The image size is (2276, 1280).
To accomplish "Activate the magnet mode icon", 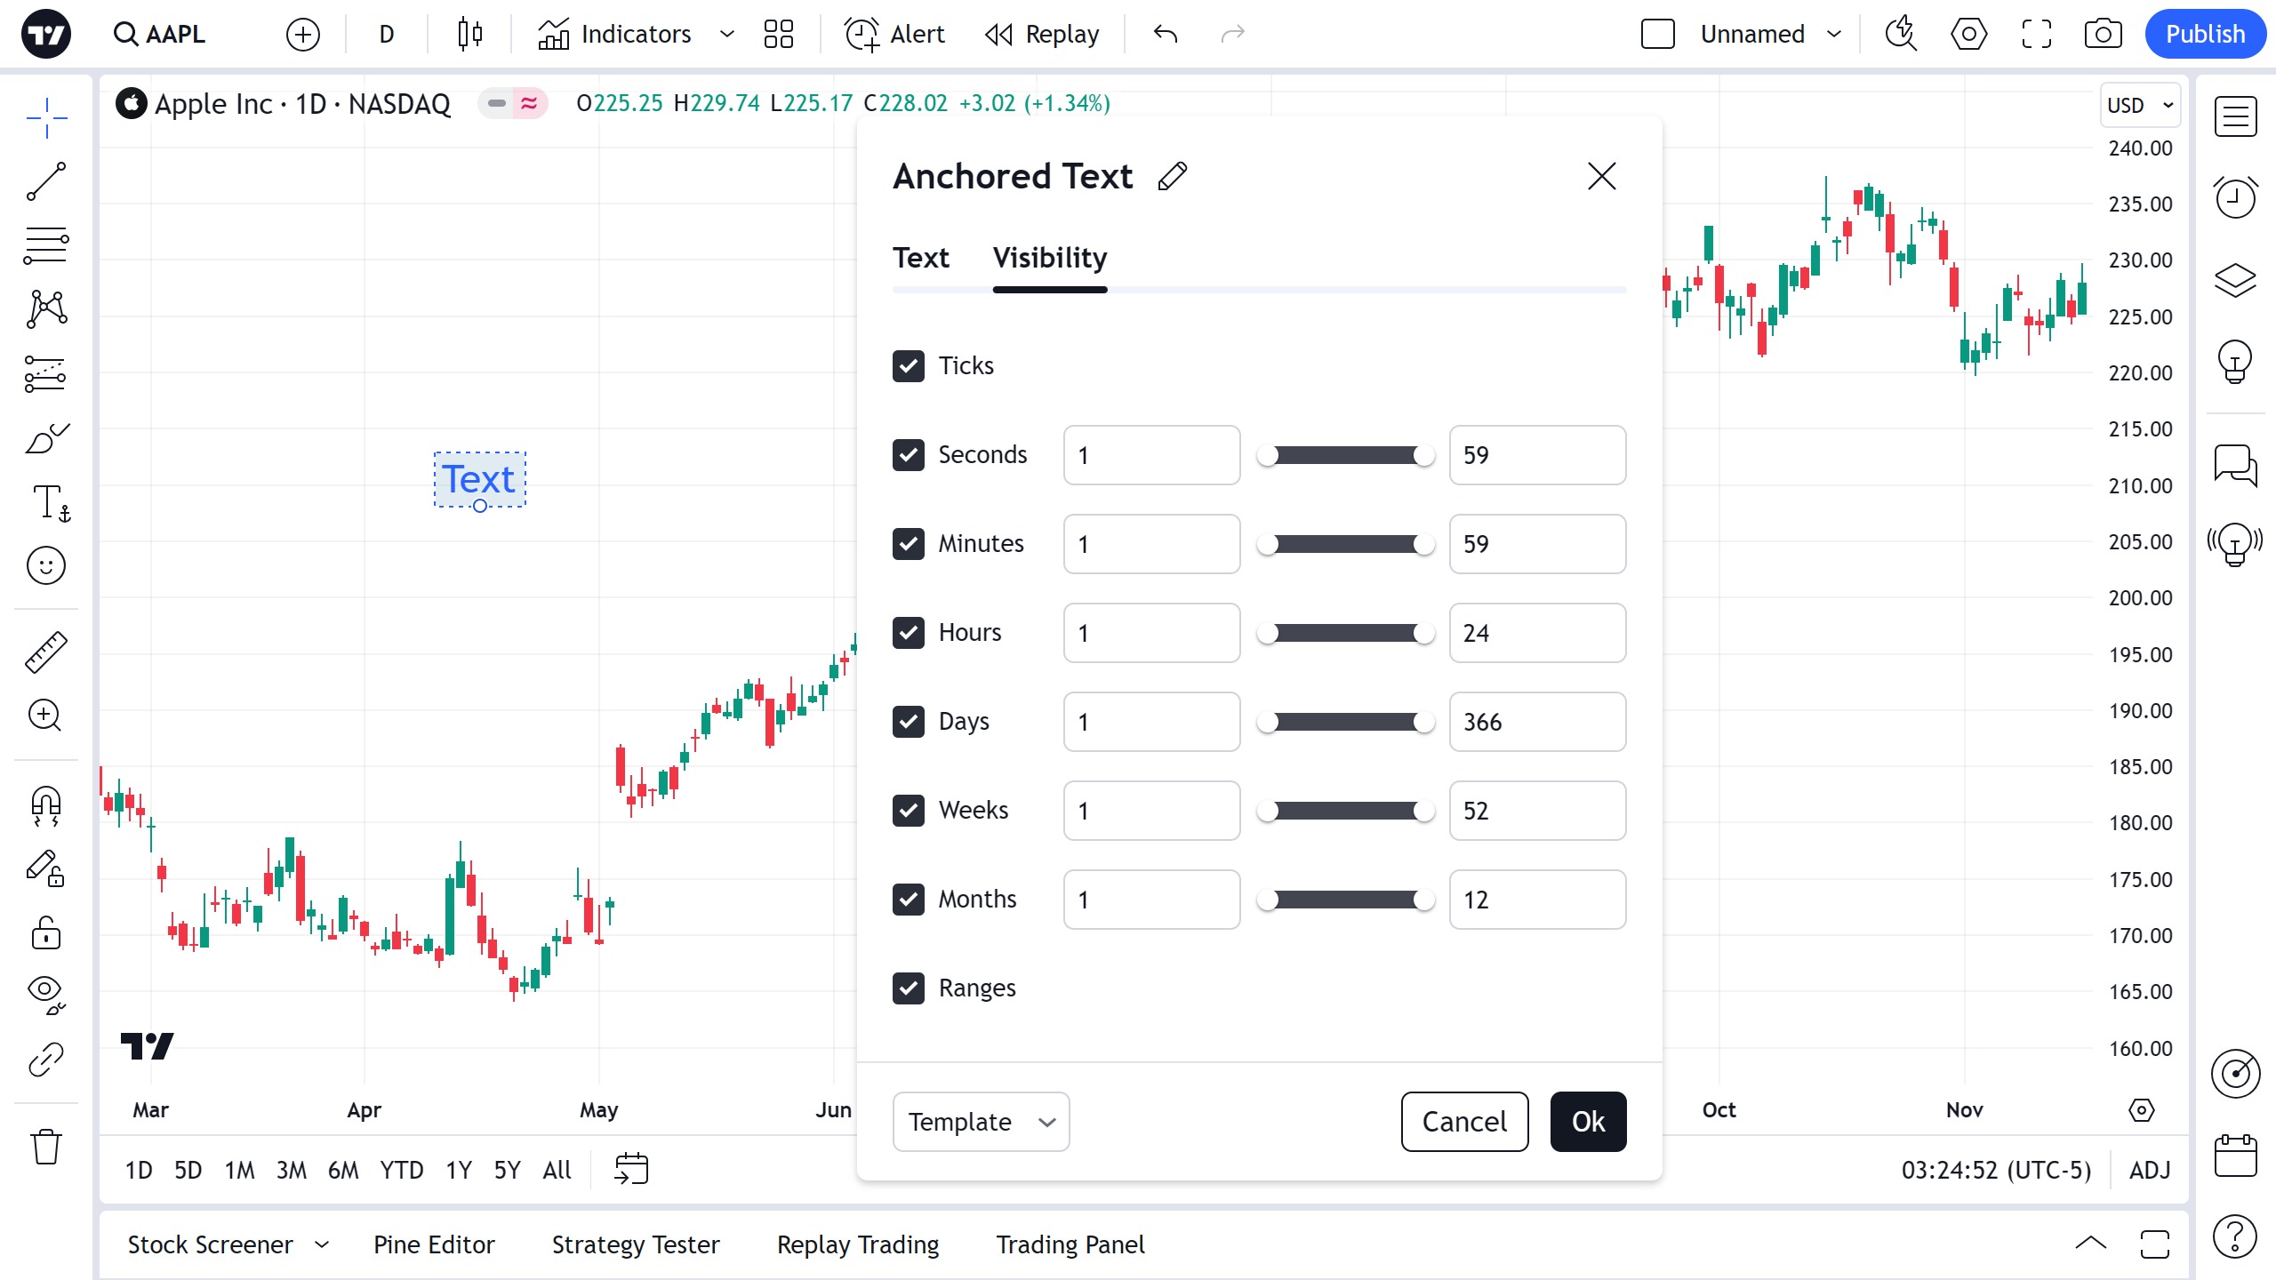I will coord(46,805).
